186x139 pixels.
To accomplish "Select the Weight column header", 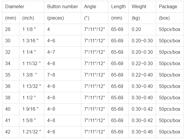I will tap(142, 7).
